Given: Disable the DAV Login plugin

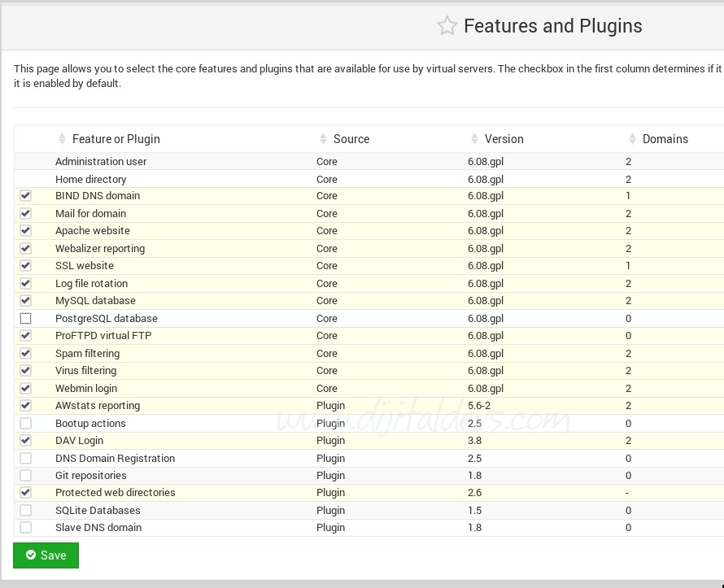Looking at the screenshot, I should 25,440.
